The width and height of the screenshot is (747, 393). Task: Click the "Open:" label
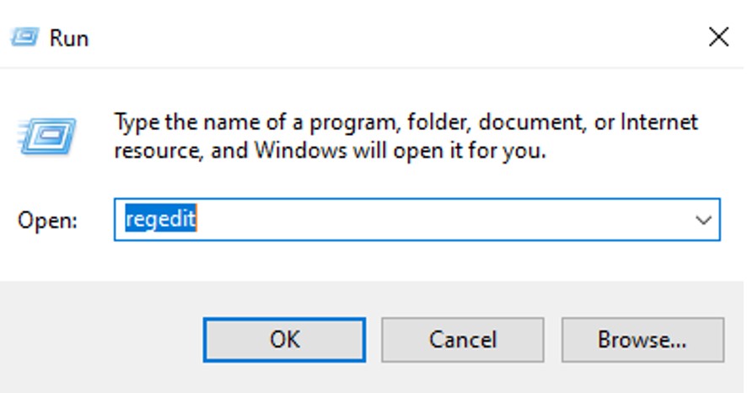47,221
